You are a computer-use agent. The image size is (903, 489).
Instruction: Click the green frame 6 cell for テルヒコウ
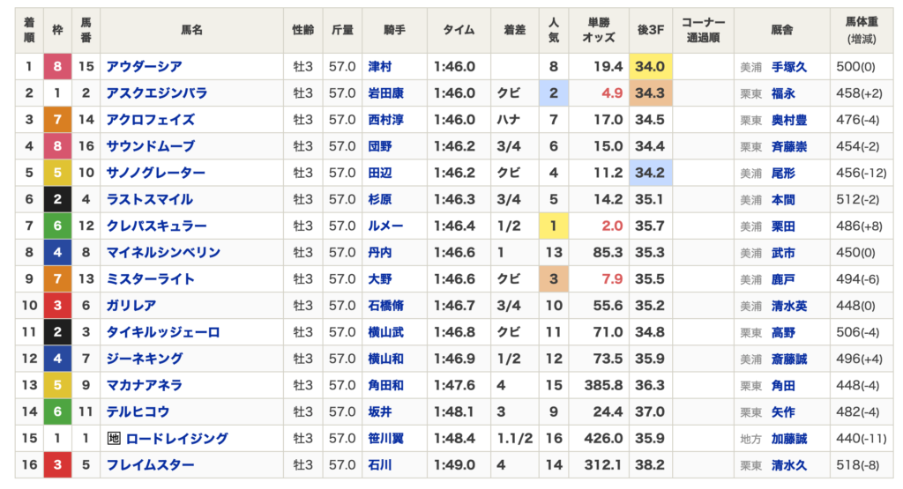click(x=57, y=412)
